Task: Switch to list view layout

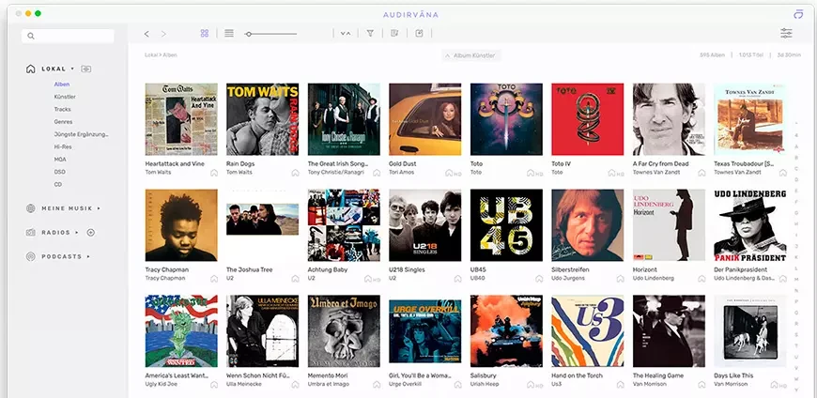Action: (229, 34)
